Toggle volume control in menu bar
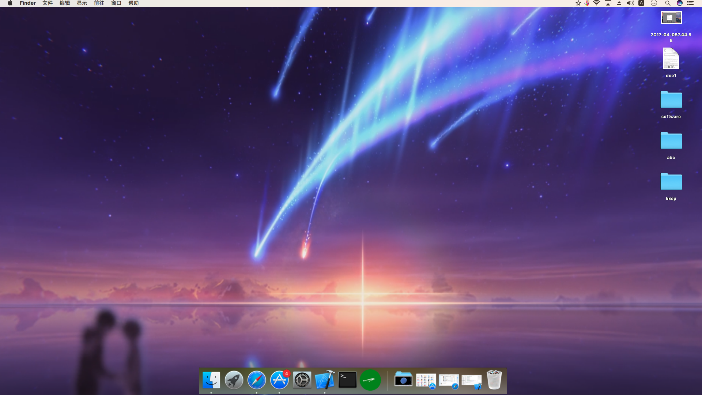702x395 pixels. 630,3
